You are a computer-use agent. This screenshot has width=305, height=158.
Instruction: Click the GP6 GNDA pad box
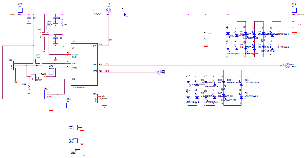[x=49, y=28]
